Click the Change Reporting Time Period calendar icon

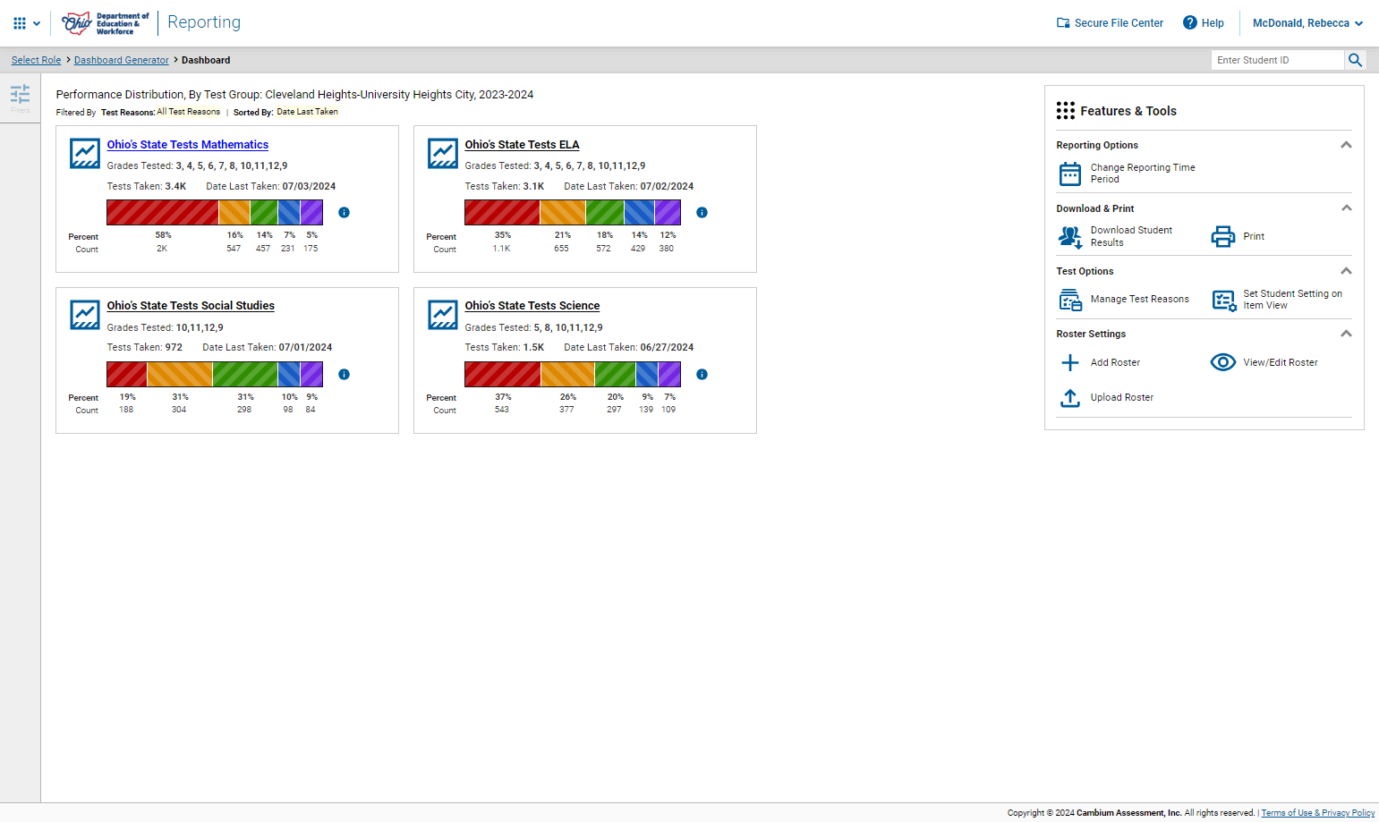[1070, 174]
